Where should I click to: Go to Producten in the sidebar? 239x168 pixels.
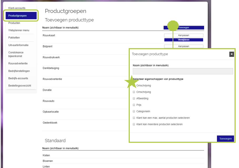click(14, 23)
